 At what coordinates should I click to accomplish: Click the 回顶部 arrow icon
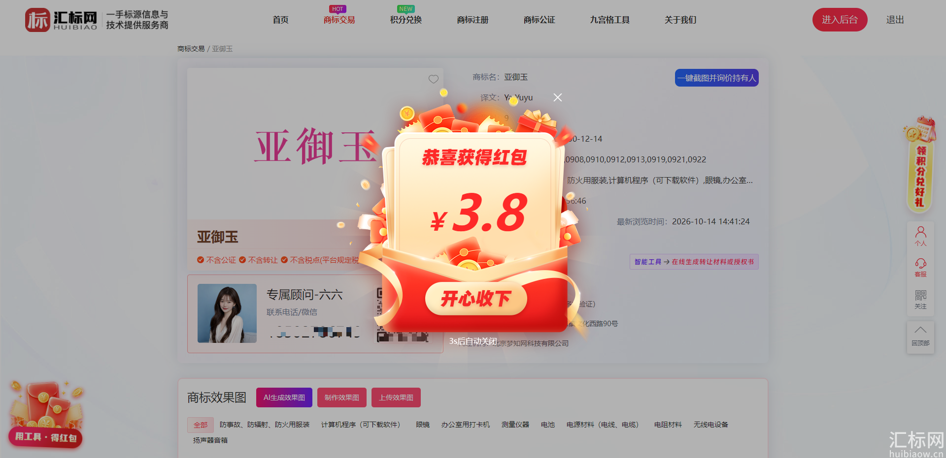920,336
